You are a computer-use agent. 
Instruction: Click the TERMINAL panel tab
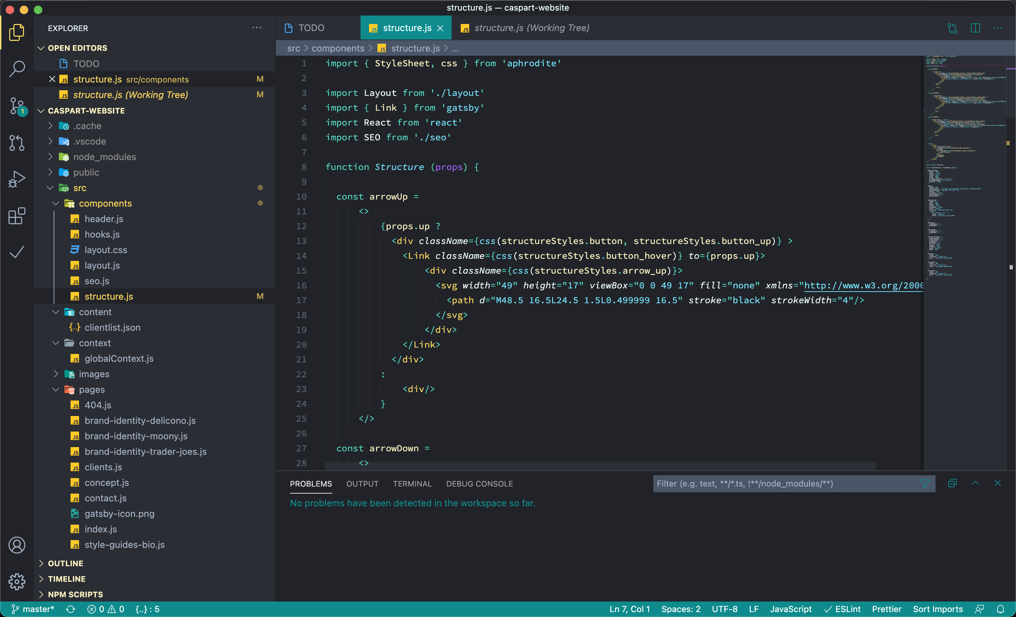click(x=411, y=483)
